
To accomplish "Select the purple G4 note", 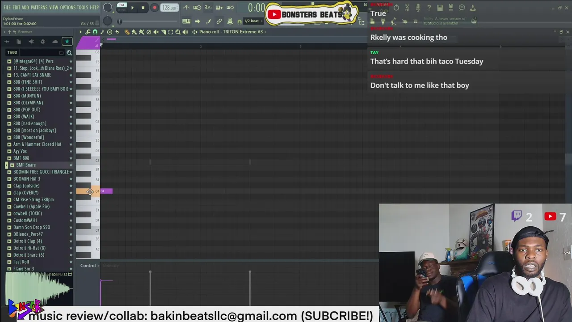I will click(106, 191).
